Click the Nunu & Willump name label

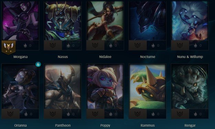[190, 57]
